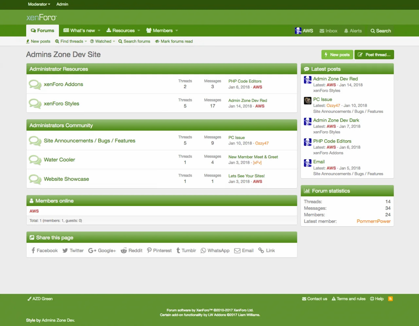Expand the Resources dropdown arrow
Image resolution: width=419 pixels, height=326 pixels.
pyautogui.click(x=139, y=31)
